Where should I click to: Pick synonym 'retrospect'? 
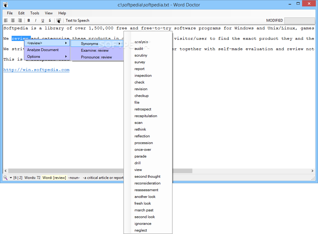coord(143,109)
